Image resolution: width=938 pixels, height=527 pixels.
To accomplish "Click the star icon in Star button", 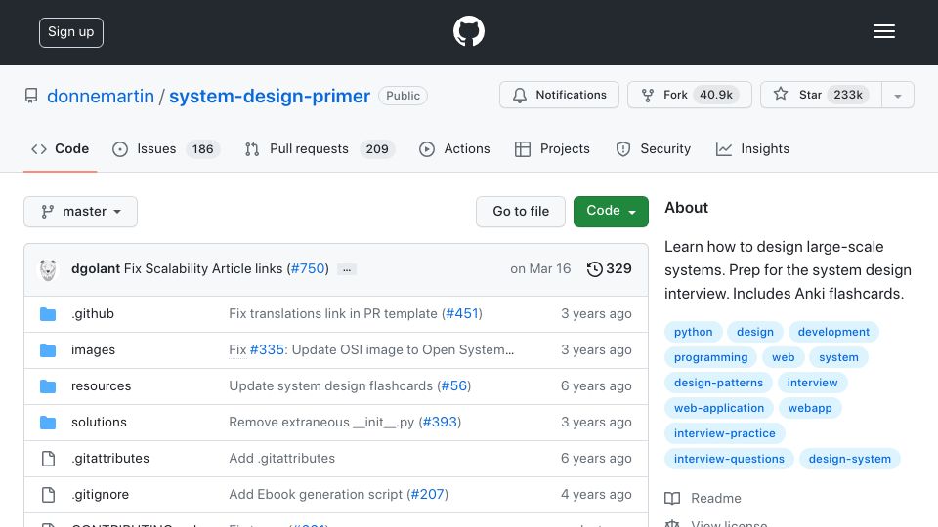I will pyautogui.click(x=780, y=95).
